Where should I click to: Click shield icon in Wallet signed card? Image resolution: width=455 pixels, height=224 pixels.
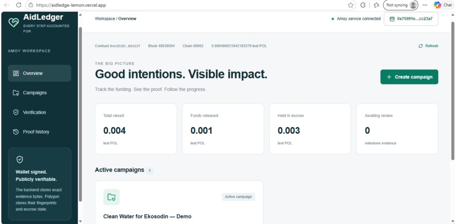(x=20, y=159)
